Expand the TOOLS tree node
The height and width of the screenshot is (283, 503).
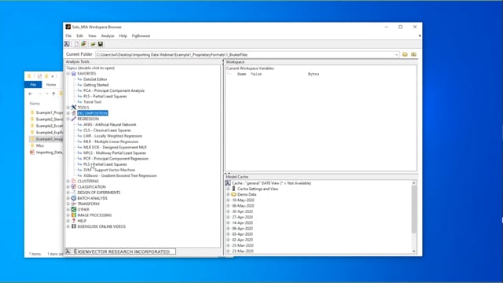click(x=68, y=108)
